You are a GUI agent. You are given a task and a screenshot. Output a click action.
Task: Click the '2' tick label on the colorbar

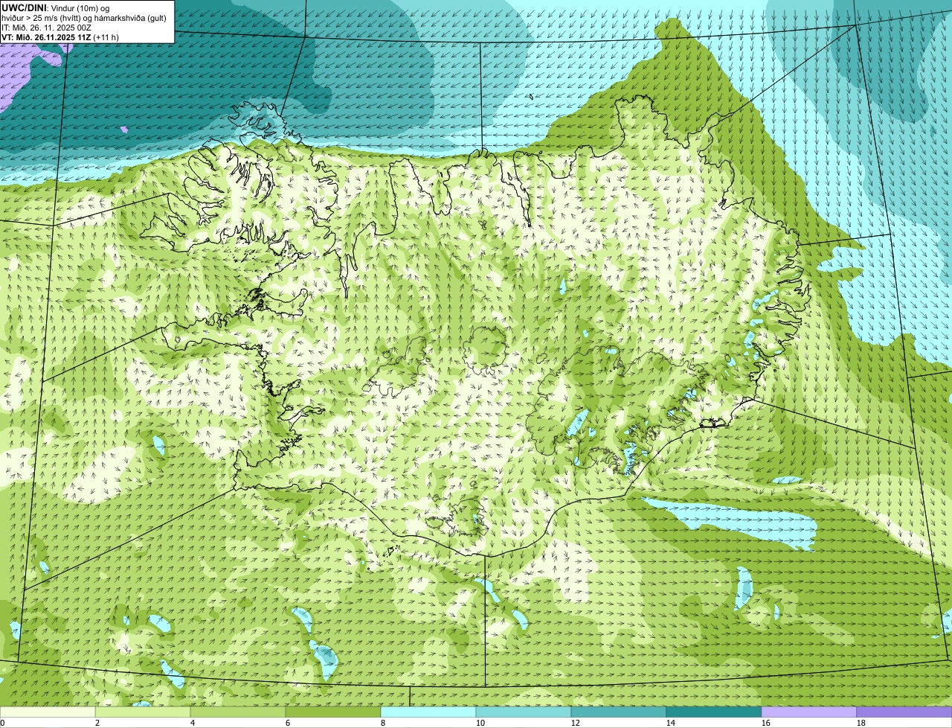[x=97, y=723]
